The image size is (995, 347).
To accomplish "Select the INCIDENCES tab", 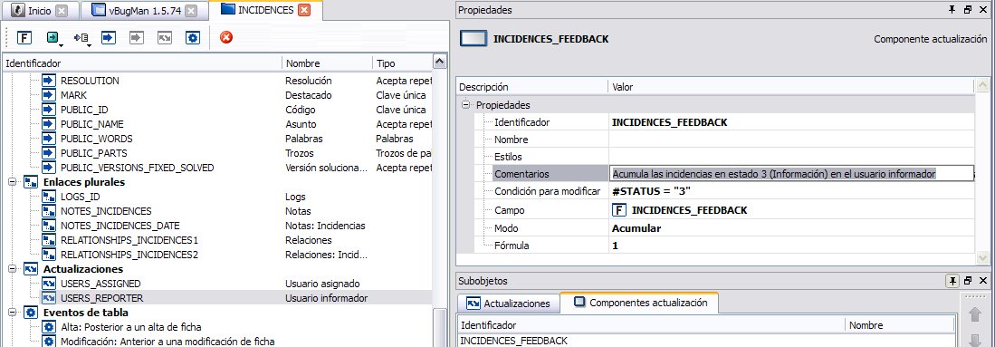I will 265,10.
